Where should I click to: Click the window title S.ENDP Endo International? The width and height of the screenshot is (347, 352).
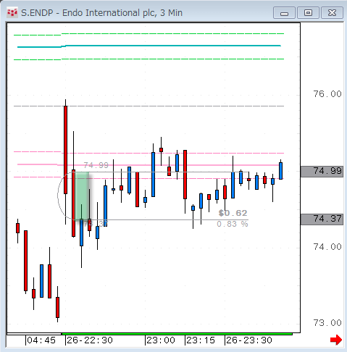[101, 13]
